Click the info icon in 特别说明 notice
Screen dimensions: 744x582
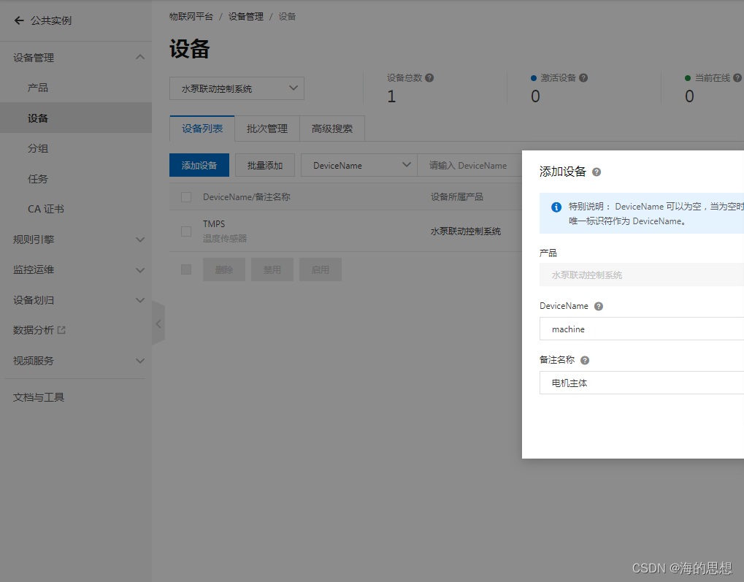pos(556,207)
